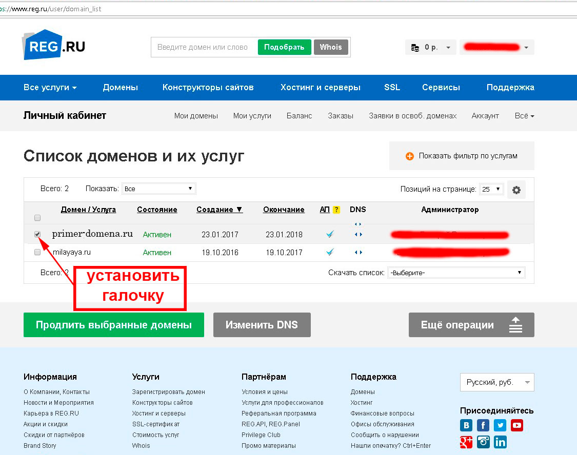The height and width of the screenshot is (455, 577).
Task: Open Хостинг и серверы menu
Action: click(320, 88)
